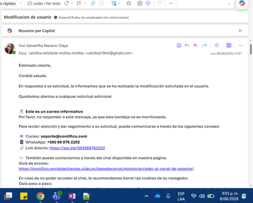
Task: Click the sensitivity label shield icon
Action: click(x=56, y=17)
